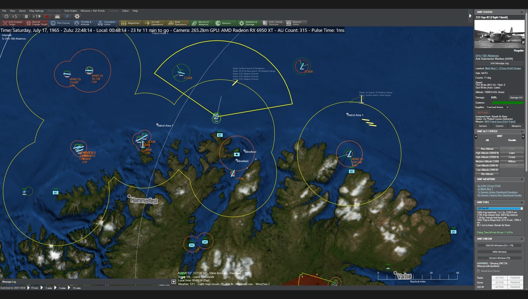
Task: Collapse the UNIT WEAPONS panel section
Action: (x=522, y=179)
